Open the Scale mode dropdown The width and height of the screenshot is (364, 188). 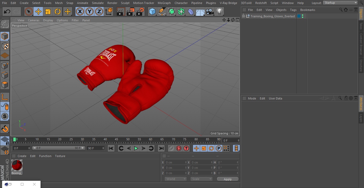pos(201,179)
